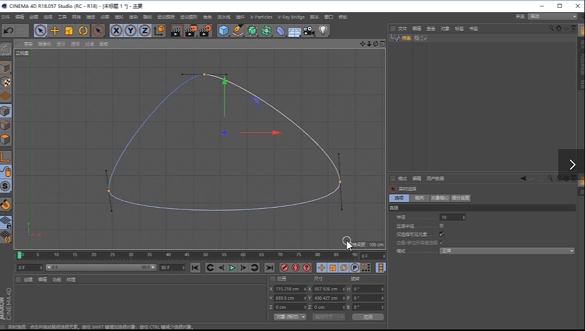585x331 pixels.
Task: Click position X field stepper
Action: (305, 289)
